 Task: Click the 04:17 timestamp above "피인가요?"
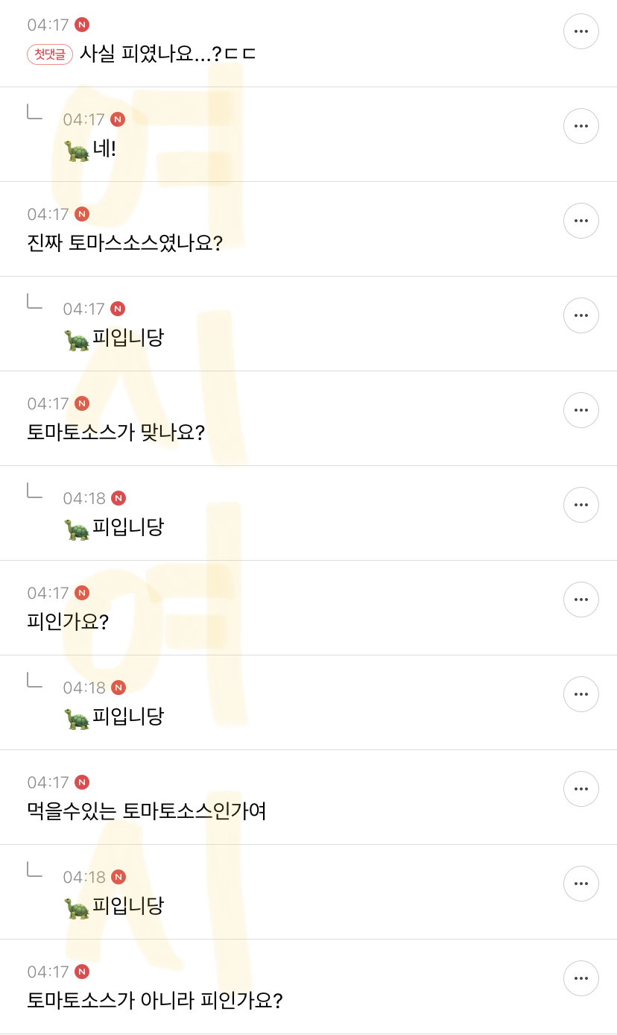[x=48, y=593]
